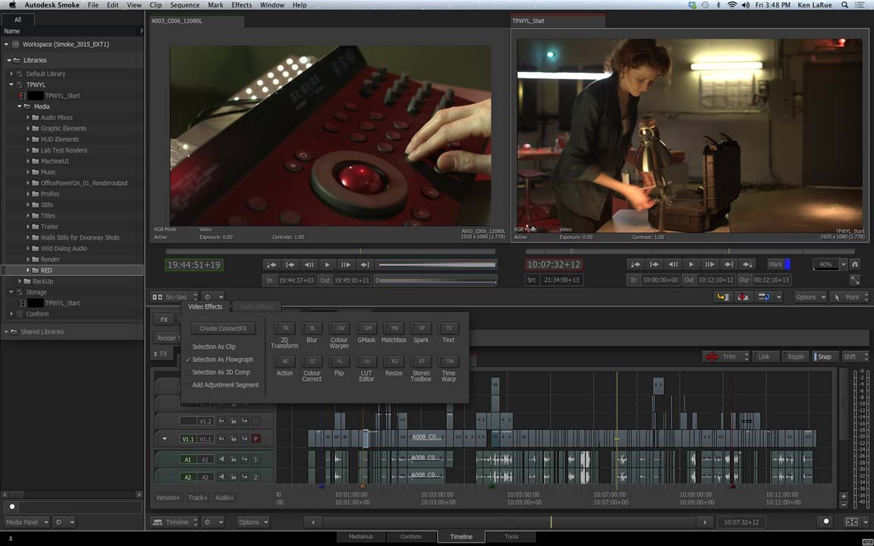Click the blue Mark colour swatch
Viewport: 874px width, 546px height.
point(788,265)
